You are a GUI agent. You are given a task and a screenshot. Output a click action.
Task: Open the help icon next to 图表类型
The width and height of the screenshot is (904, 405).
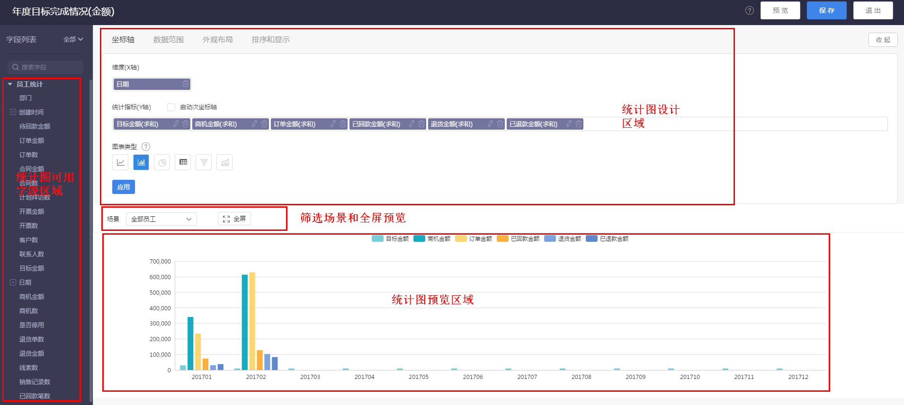tap(146, 147)
